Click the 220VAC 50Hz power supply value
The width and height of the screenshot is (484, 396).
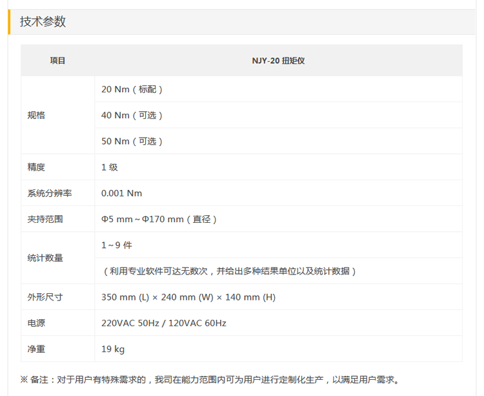(164, 323)
